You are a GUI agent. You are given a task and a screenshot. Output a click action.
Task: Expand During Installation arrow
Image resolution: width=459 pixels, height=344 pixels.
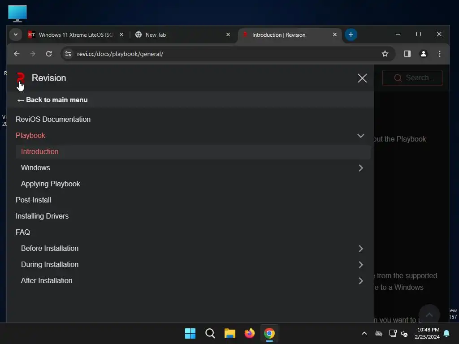[361, 264]
